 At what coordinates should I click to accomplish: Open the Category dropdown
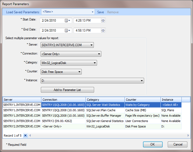(95, 63)
